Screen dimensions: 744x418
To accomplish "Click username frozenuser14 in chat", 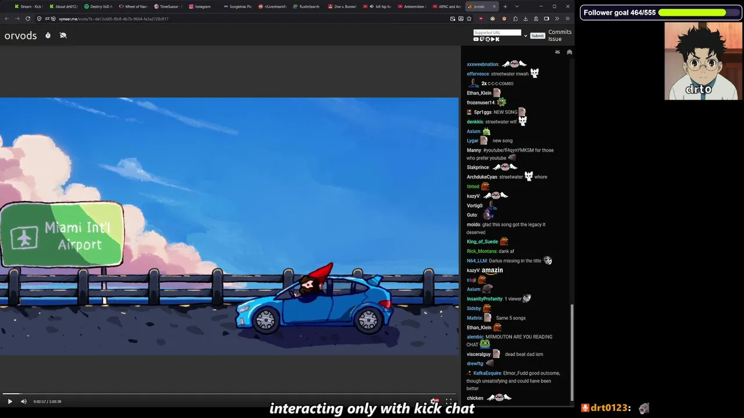I will [x=481, y=103].
